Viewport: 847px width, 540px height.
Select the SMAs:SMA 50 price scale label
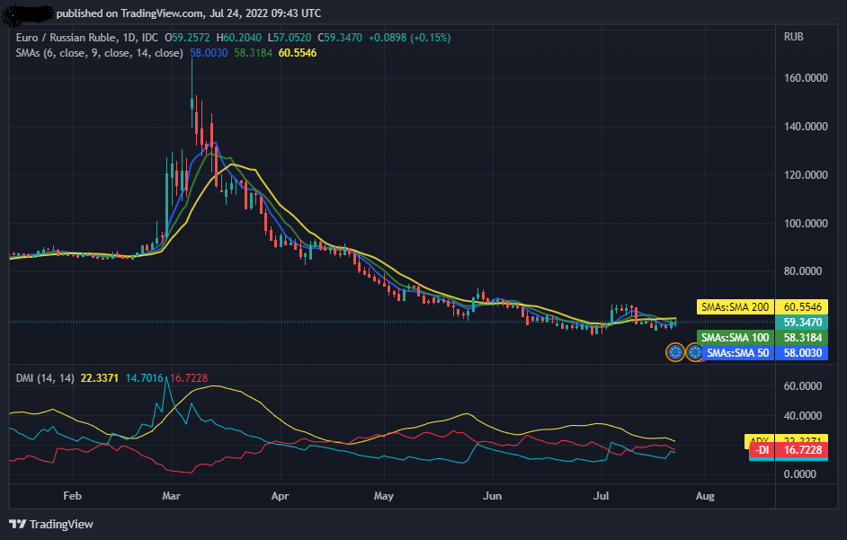[739, 352]
